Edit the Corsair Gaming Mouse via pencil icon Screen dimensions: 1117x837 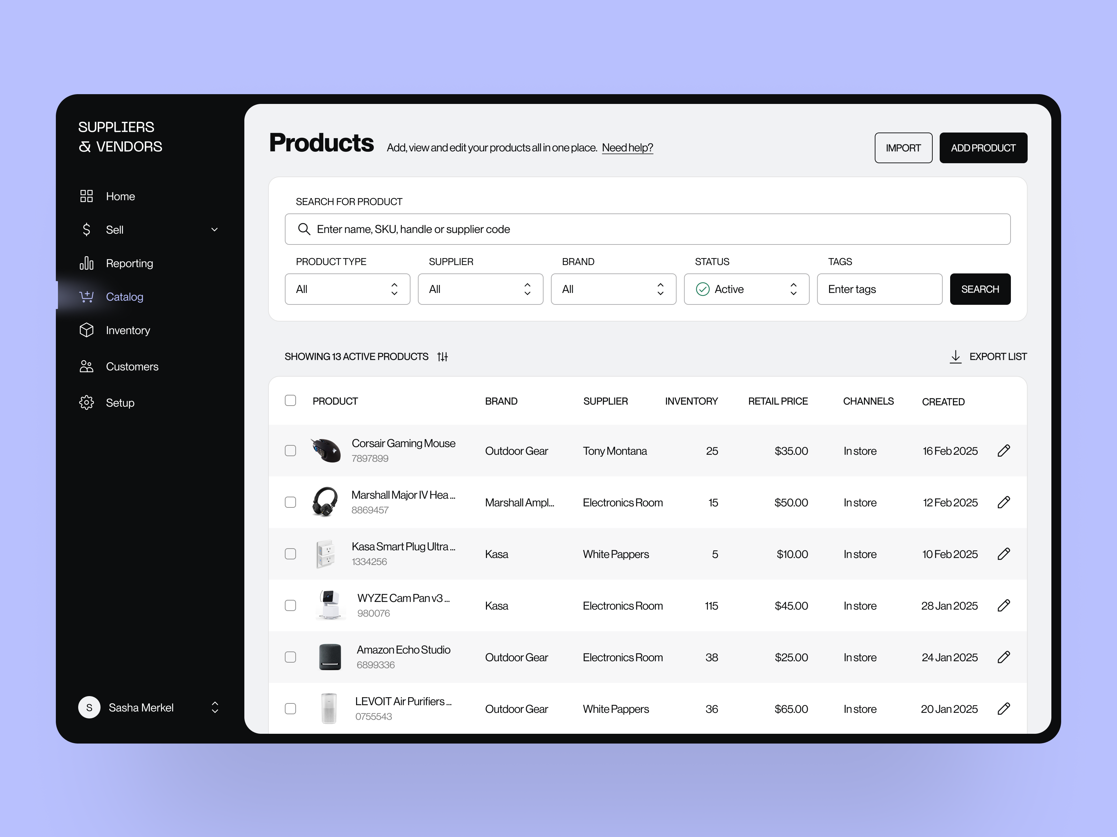tap(1004, 451)
